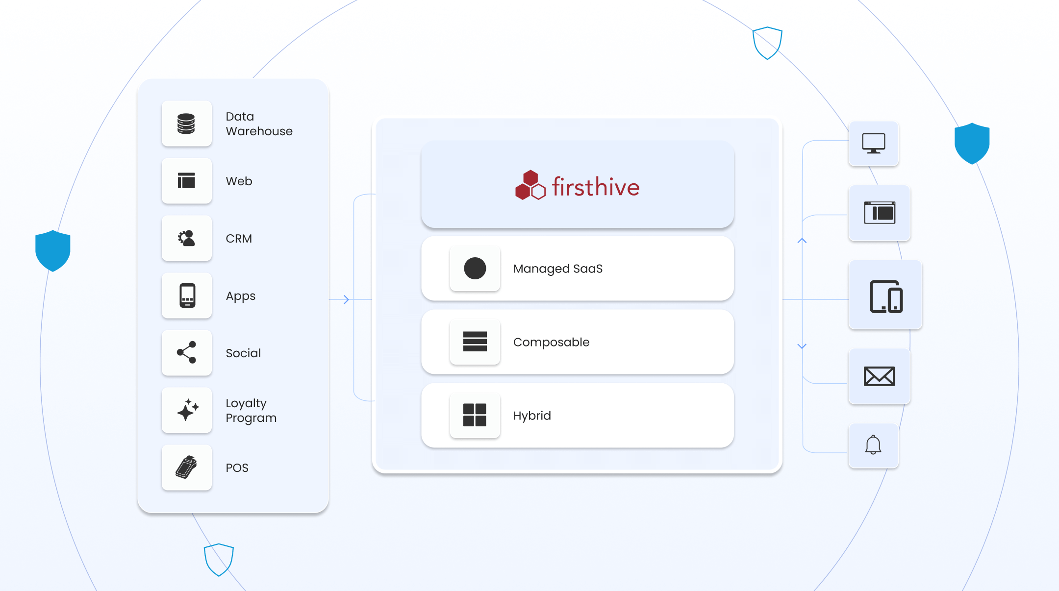Select the browser window output icon
Screen dimensions: 1059x591
879,213
